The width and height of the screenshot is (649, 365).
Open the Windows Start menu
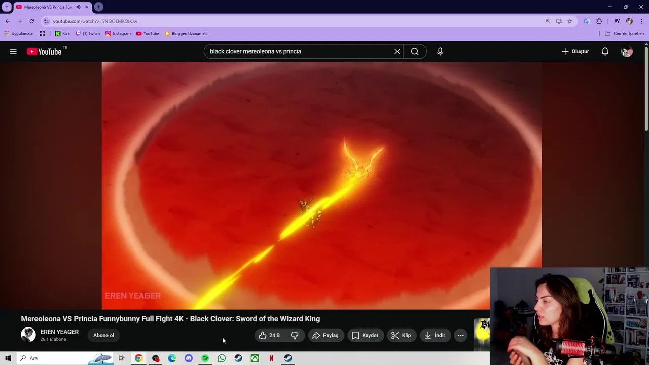[x=8, y=358]
